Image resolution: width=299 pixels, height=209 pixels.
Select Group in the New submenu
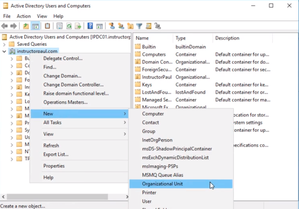(149, 131)
